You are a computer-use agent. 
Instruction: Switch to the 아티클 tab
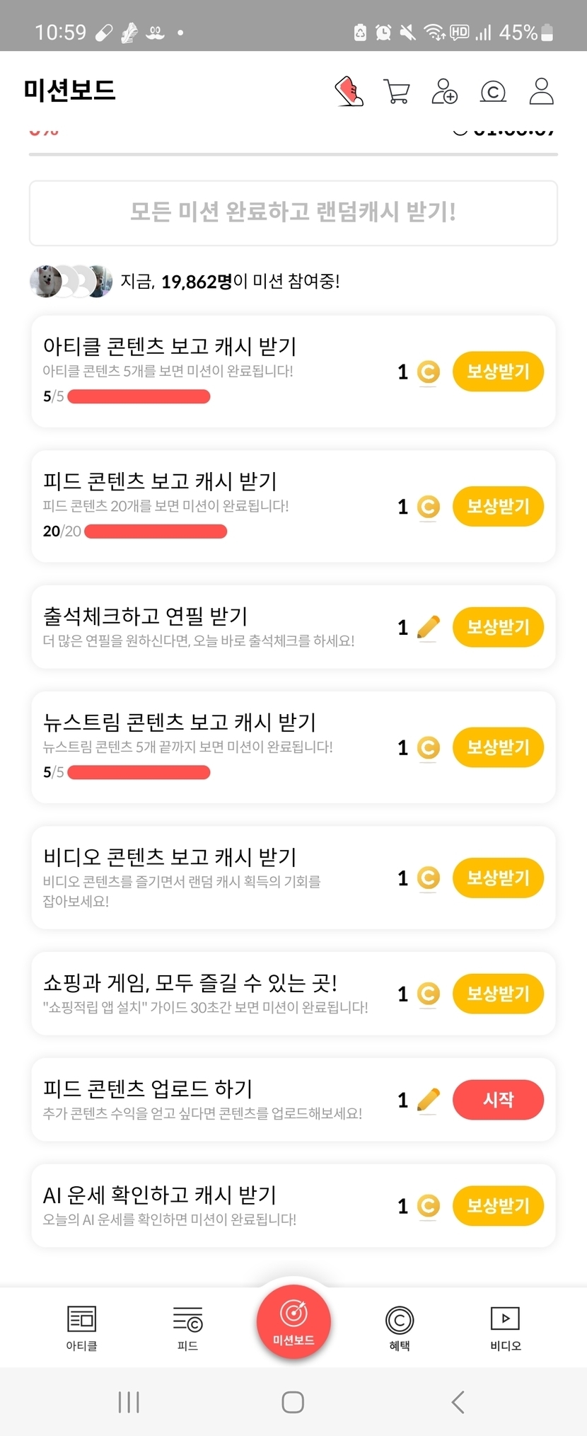coord(81,1326)
